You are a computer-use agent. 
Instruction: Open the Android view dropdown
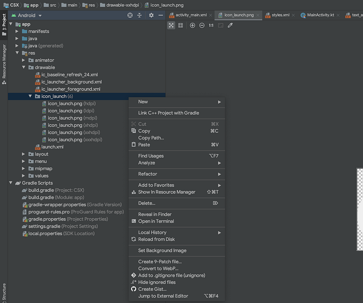[x=29, y=15]
